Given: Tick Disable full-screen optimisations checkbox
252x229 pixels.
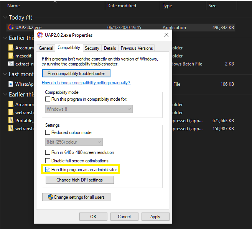Looking at the screenshot, I should point(48,161).
